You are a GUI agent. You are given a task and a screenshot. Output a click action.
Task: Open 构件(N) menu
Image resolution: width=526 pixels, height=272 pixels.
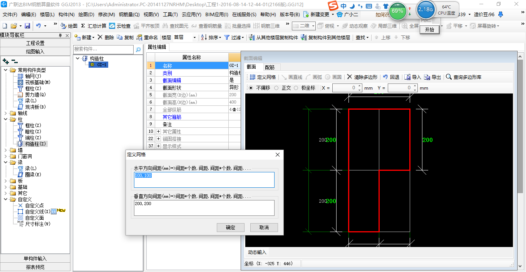click(66, 15)
